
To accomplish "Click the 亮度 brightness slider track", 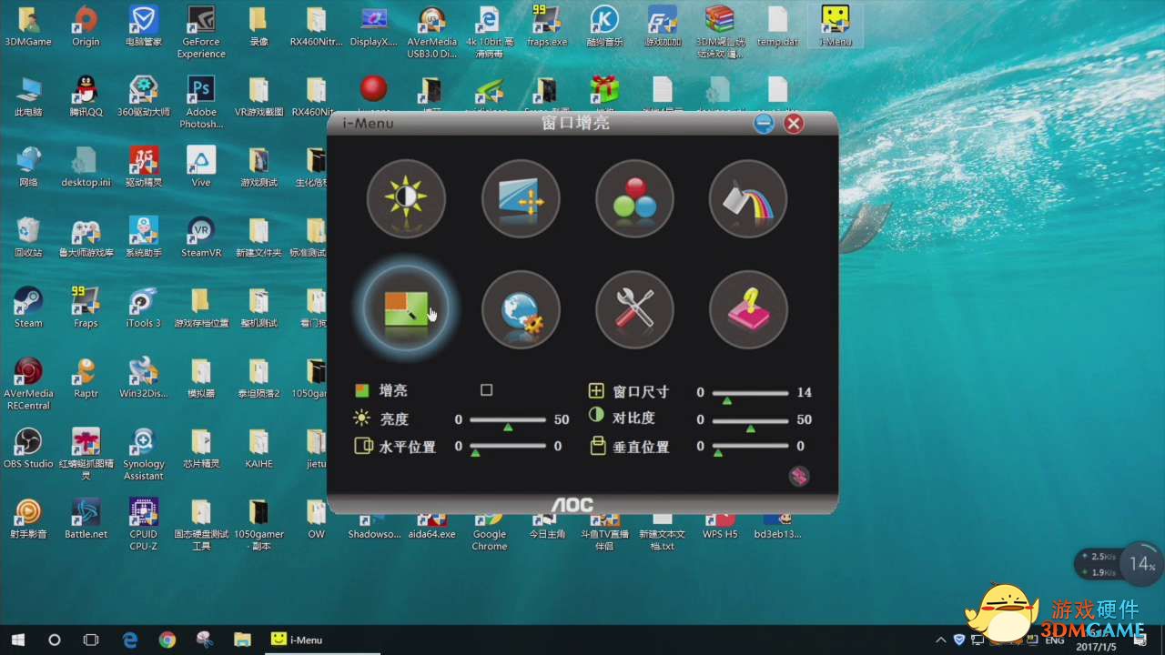I will coord(507,419).
